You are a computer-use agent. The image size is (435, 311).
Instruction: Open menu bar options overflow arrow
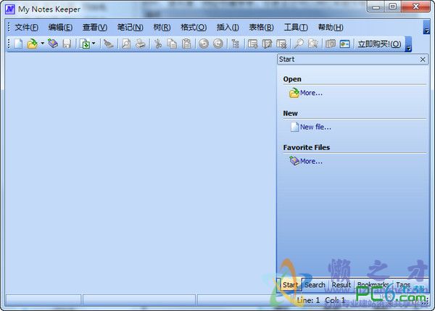[x=426, y=27]
